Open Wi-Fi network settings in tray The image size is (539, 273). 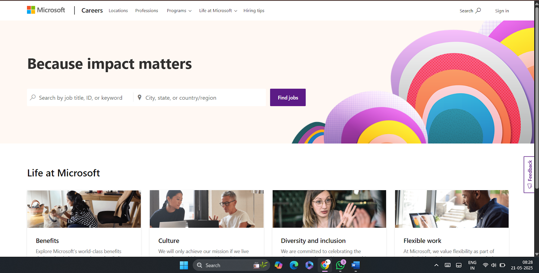click(485, 265)
